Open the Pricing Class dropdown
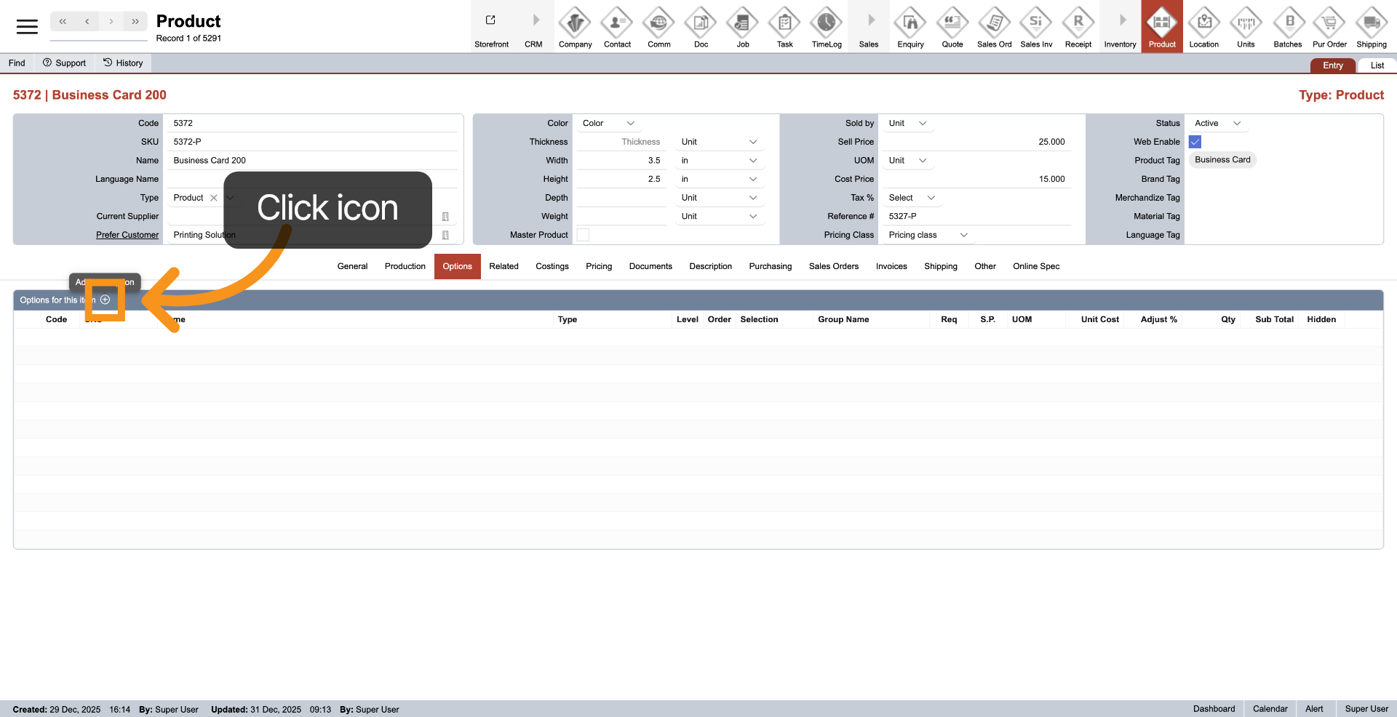Image resolution: width=1397 pixels, height=717 pixels. 928,235
